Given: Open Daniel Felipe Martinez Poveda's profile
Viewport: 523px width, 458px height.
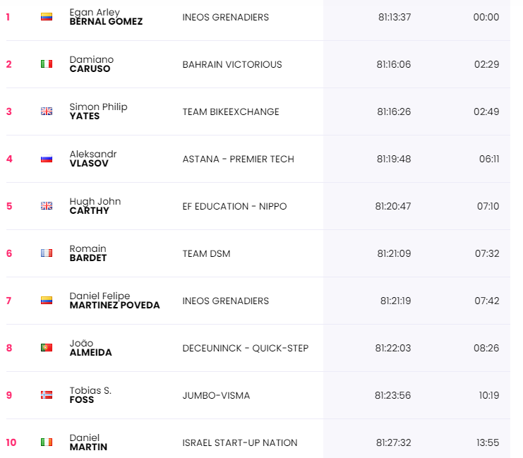Looking at the screenshot, I should click(114, 301).
